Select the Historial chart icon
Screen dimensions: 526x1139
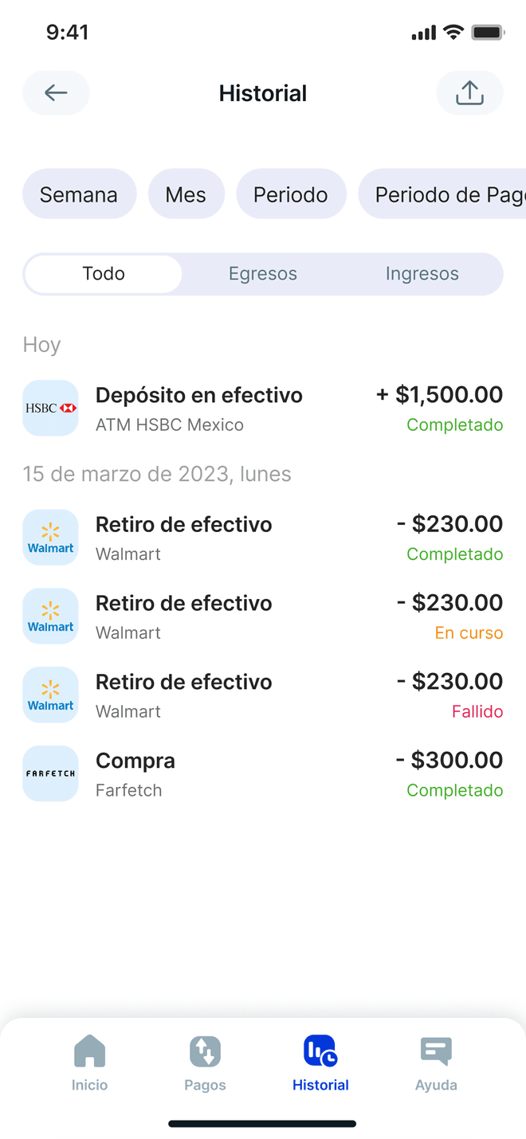(x=320, y=1051)
